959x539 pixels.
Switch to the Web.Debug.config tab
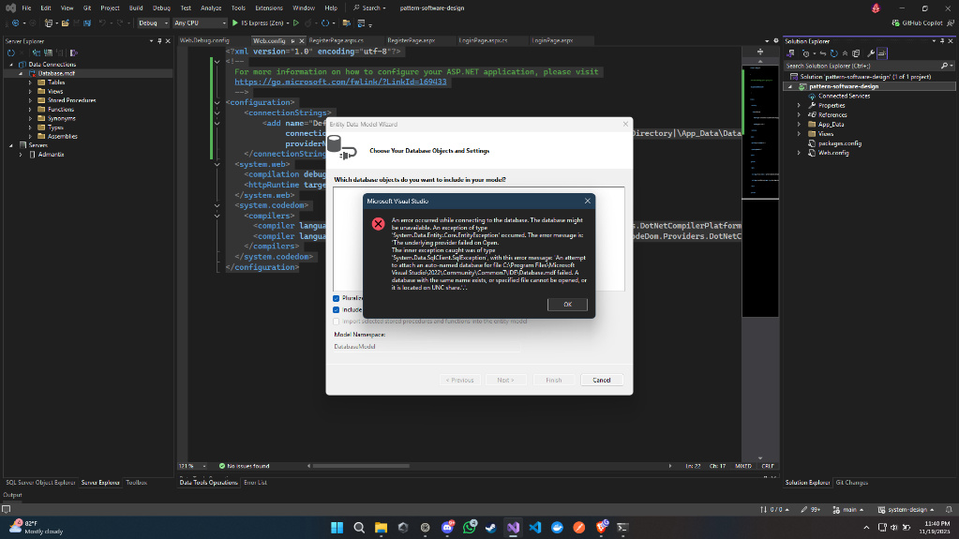[x=204, y=40]
